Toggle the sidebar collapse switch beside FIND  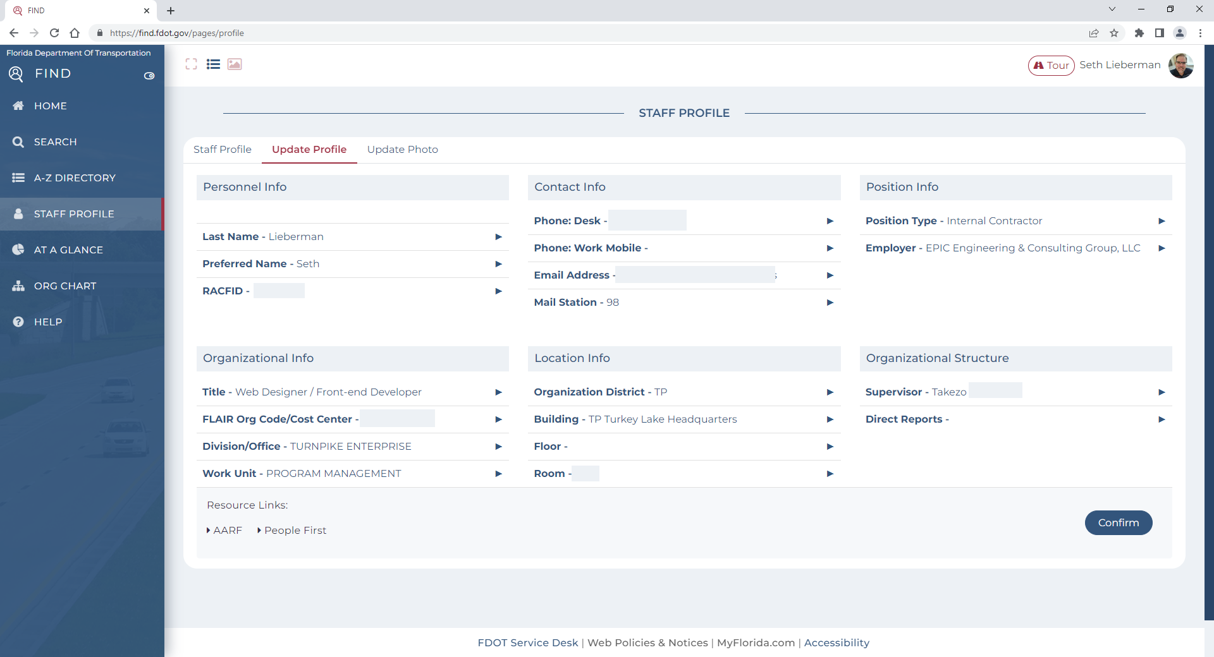[149, 76]
